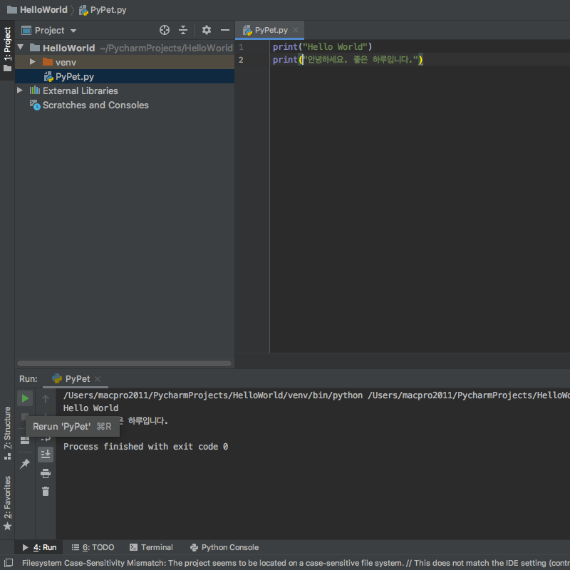Click line number 2 in the gutter
The image size is (570, 570).
(241, 60)
